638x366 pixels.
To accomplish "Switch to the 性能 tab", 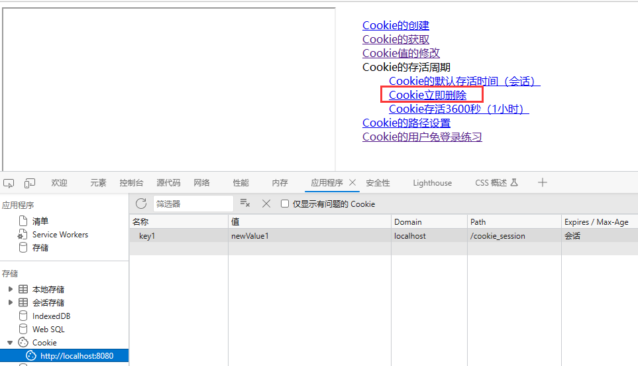I will click(x=241, y=183).
